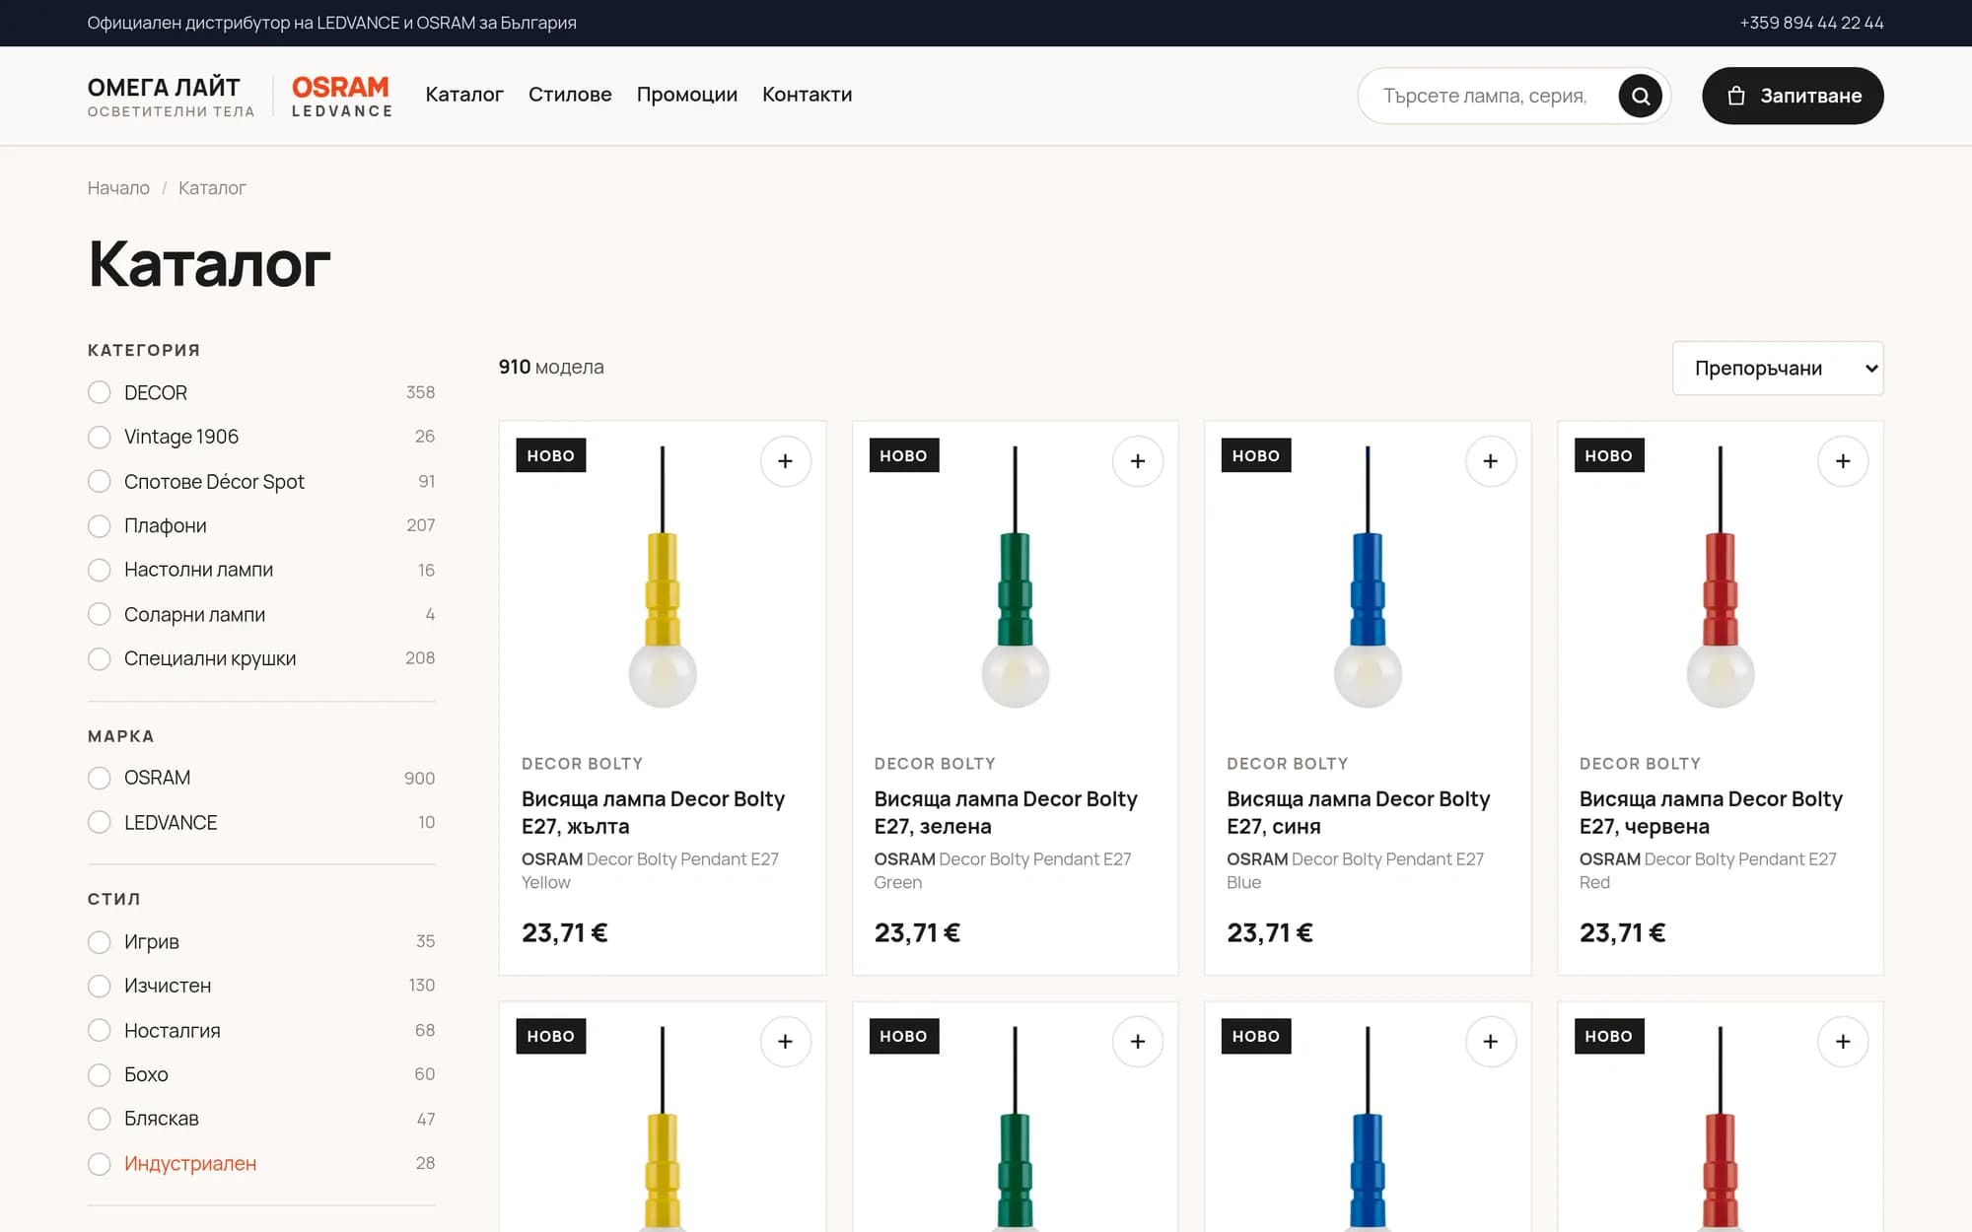Select the DECOR category filter

point(260,392)
